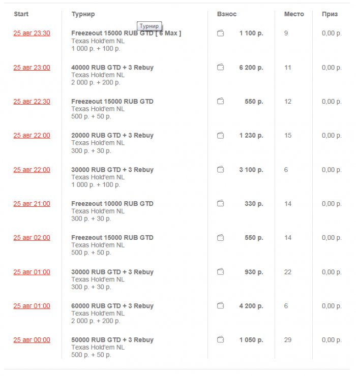
Task: Click the wallet icon beside 1 100 р. buy-in
Action: coord(220,34)
